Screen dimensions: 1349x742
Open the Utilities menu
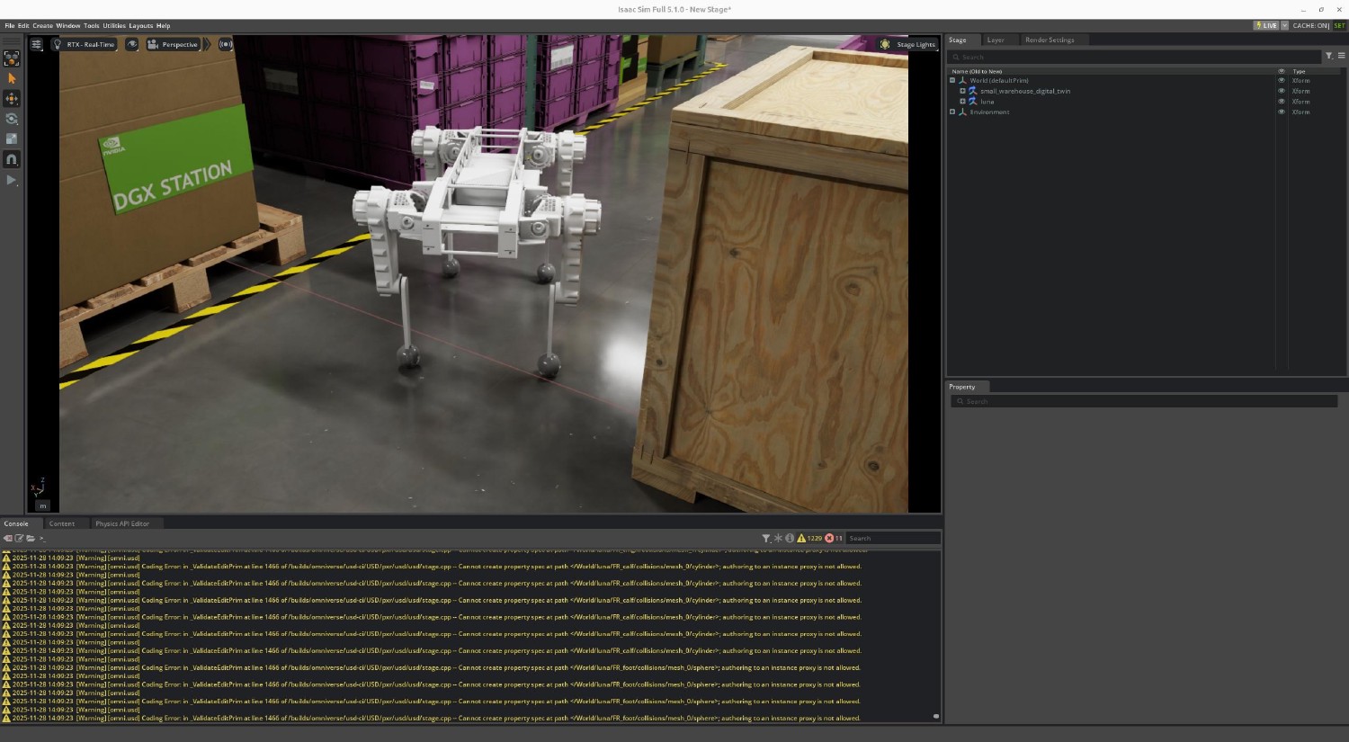114,26
